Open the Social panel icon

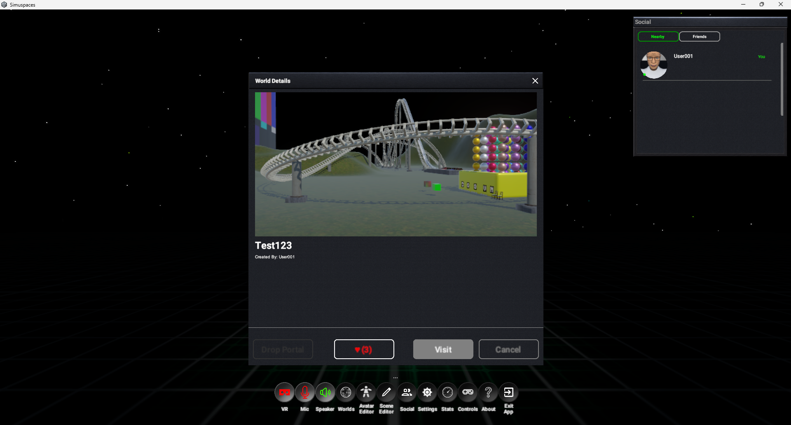tap(407, 392)
